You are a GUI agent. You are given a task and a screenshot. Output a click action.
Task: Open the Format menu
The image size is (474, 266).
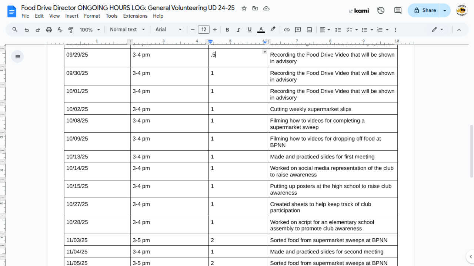click(x=92, y=16)
